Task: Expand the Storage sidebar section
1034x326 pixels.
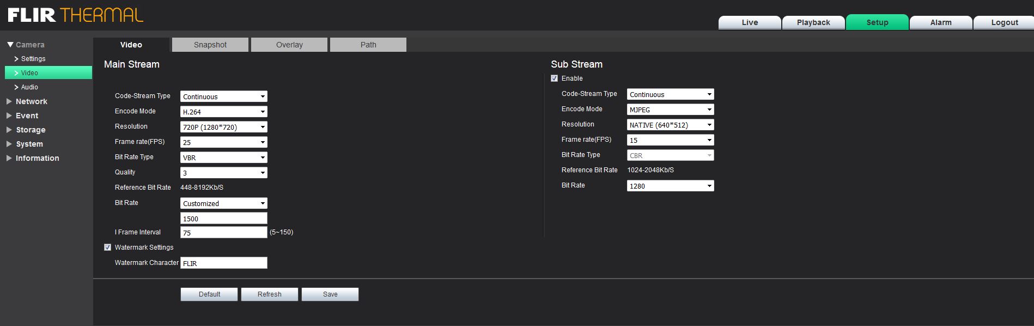Action: (x=30, y=130)
